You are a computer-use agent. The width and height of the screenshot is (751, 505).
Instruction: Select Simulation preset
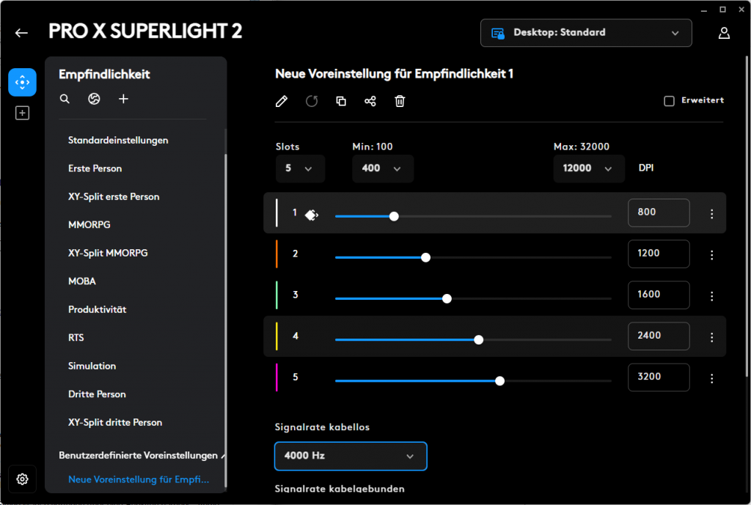click(92, 366)
